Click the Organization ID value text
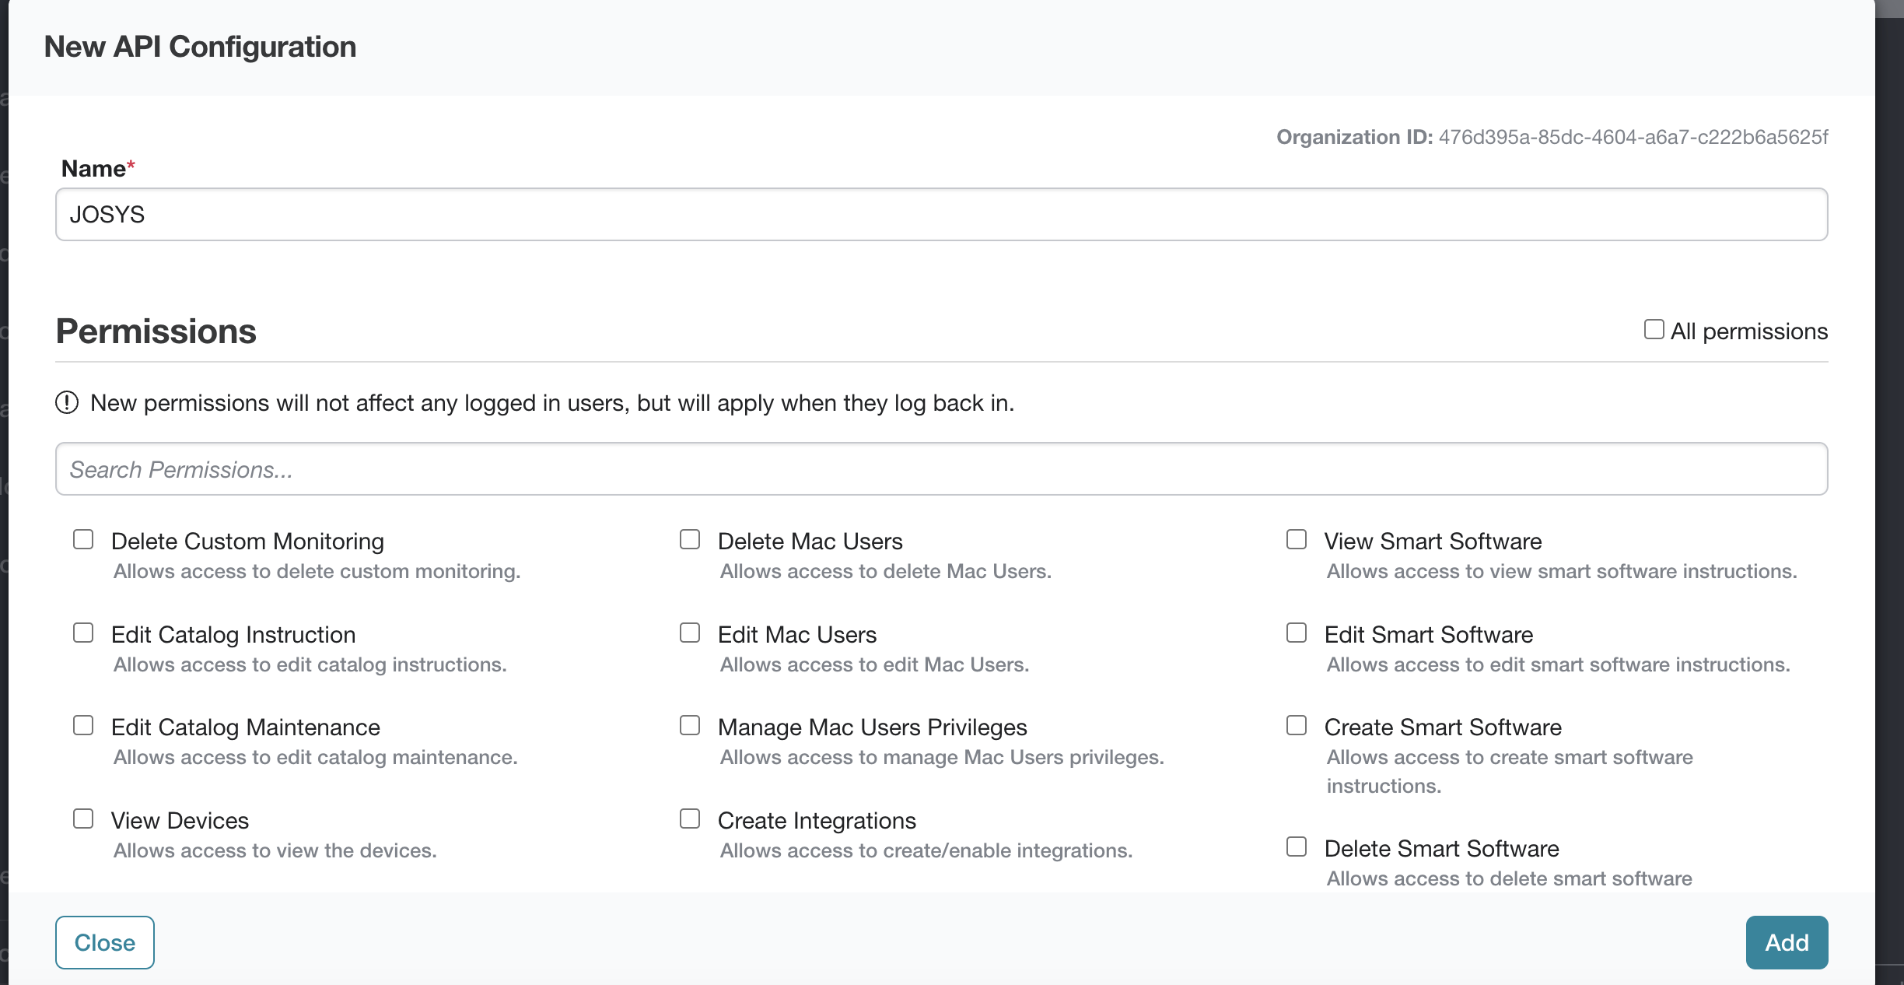 tap(1633, 137)
